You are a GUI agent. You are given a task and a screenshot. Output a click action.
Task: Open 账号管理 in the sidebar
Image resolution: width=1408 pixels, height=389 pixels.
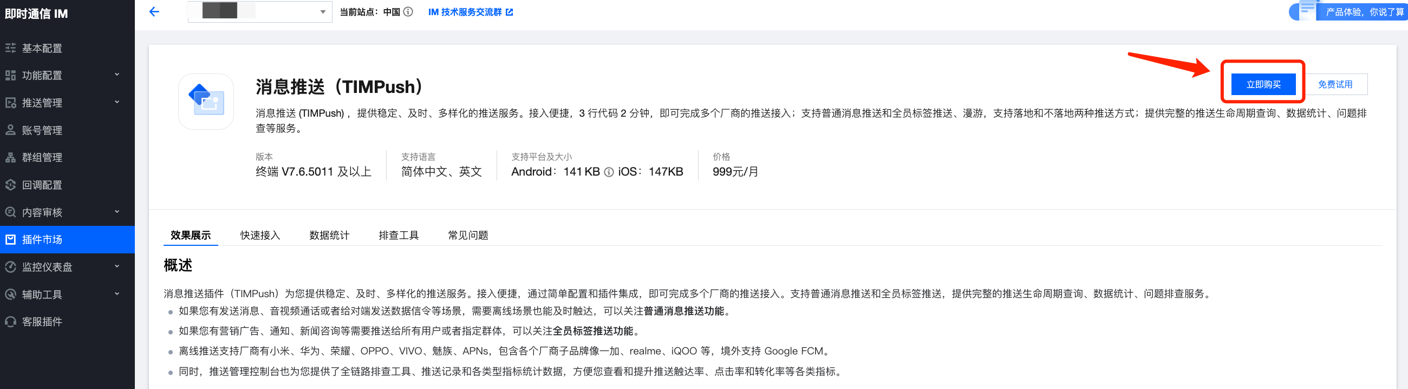[x=67, y=130]
